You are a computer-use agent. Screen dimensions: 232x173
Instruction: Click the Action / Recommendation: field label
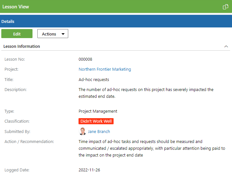(29, 142)
